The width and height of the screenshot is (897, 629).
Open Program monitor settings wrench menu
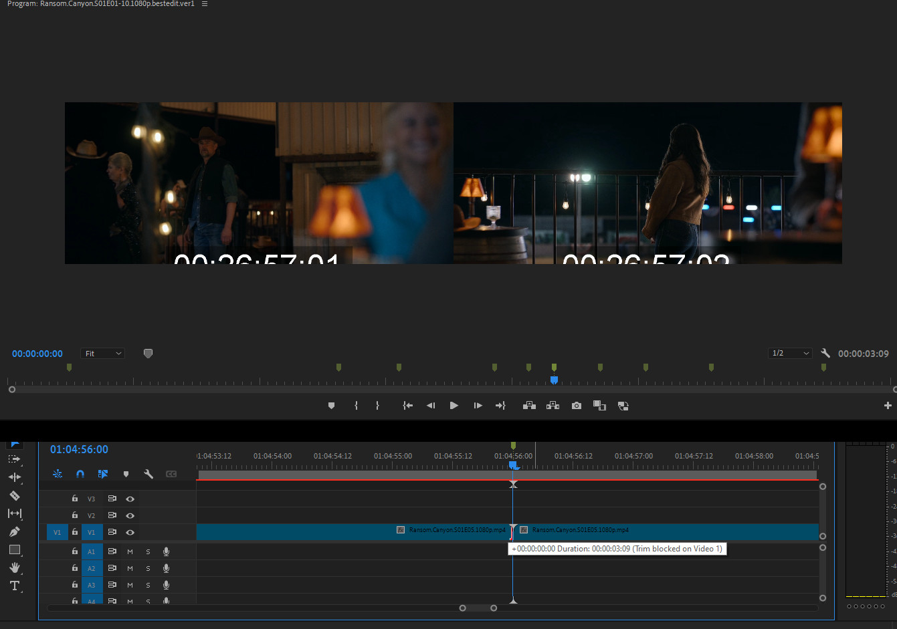(825, 354)
